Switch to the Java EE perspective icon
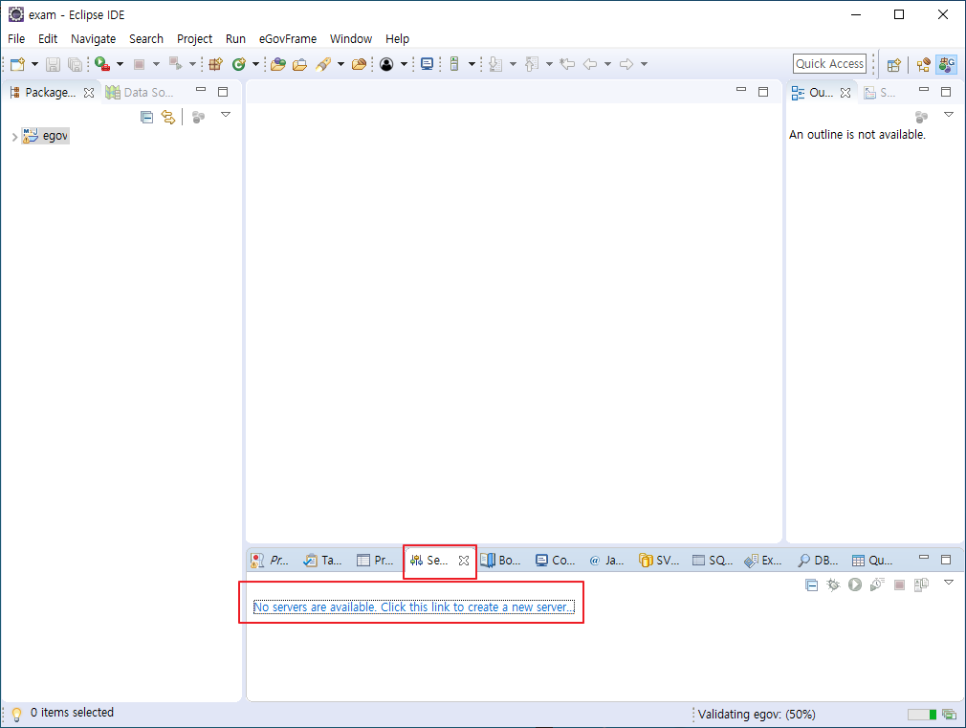The image size is (966, 728). [x=924, y=64]
